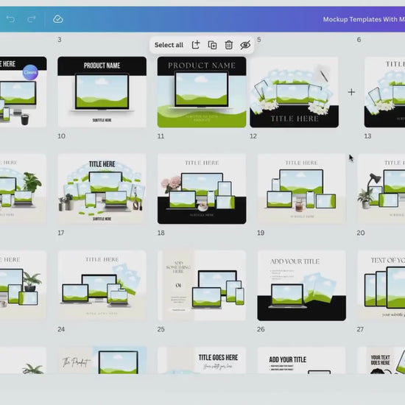The height and width of the screenshot is (405, 405).
Task: Select TITLE HERE page above number 12
Action: [295, 92]
